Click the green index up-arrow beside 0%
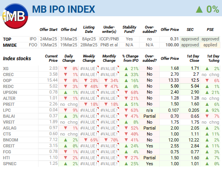This screenshot has width=222, height=170. click(199, 10)
